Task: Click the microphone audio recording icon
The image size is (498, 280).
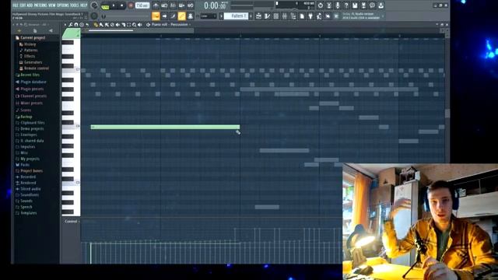Action: coord(338,5)
